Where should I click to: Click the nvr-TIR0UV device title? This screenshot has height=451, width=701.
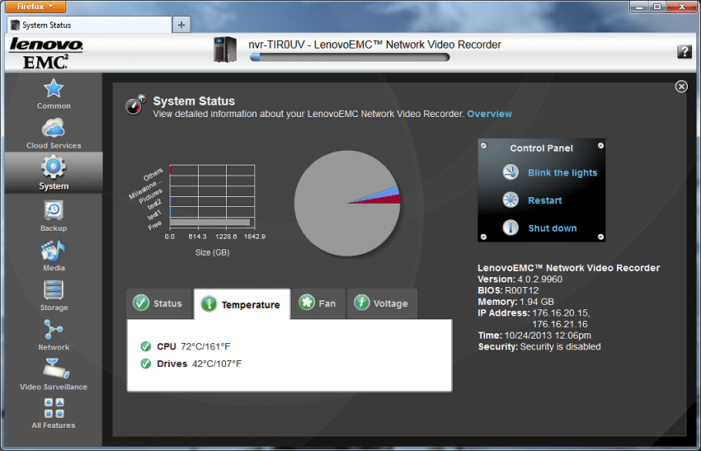pos(374,45)
